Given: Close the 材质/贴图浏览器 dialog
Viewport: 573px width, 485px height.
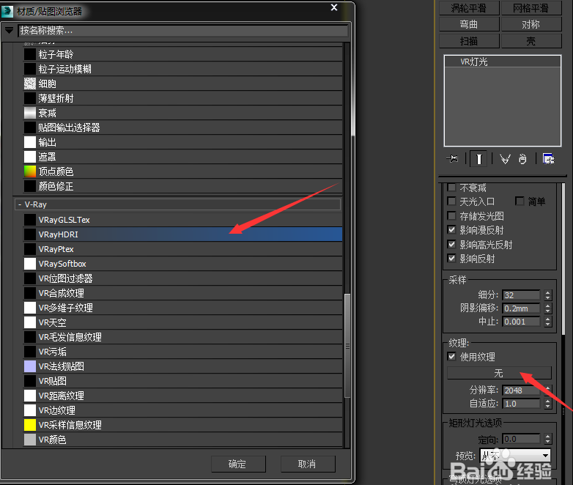Looking at the screenshot, I should (334, 7).
